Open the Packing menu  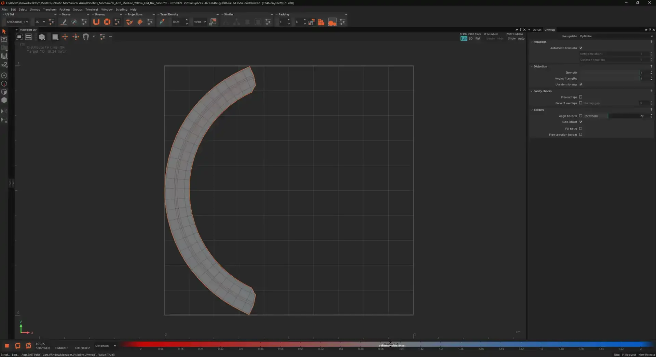64,10
